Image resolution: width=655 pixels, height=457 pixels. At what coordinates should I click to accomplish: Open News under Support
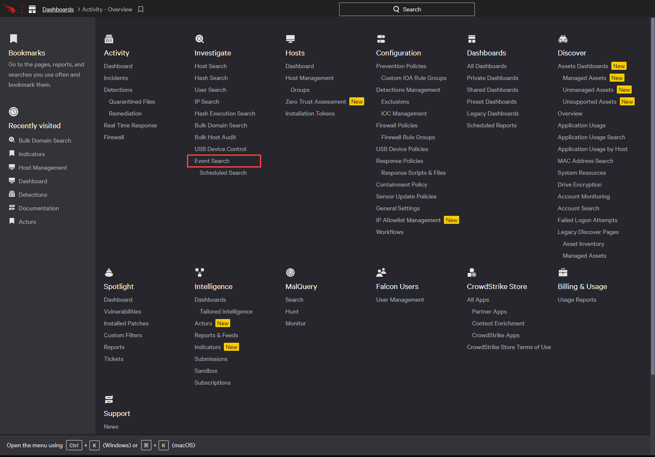coord(111,427)
